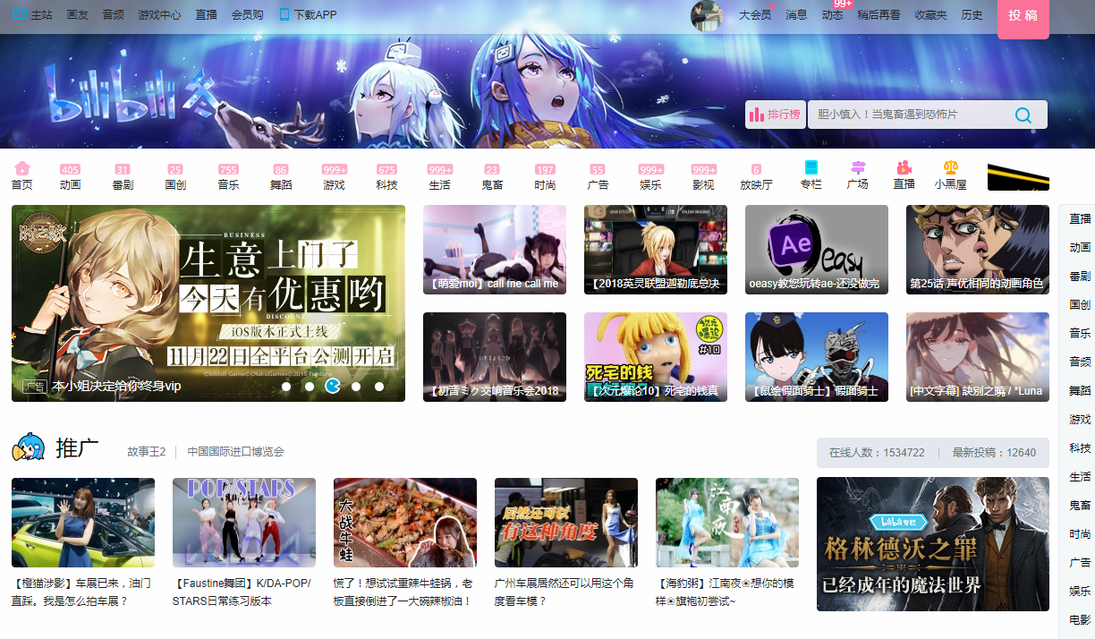Open the K/DA-POP/STARS dance video

(244, 523)
